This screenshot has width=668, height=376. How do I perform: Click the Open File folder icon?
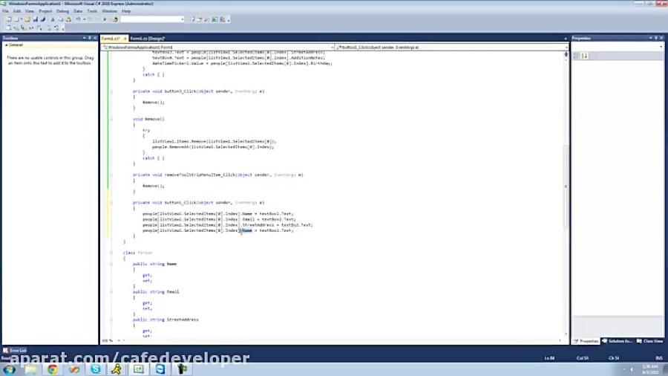click(27, 19)
